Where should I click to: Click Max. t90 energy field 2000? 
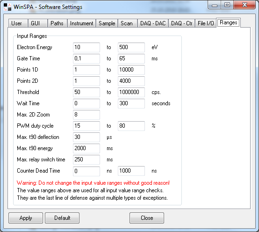point(86,148)
